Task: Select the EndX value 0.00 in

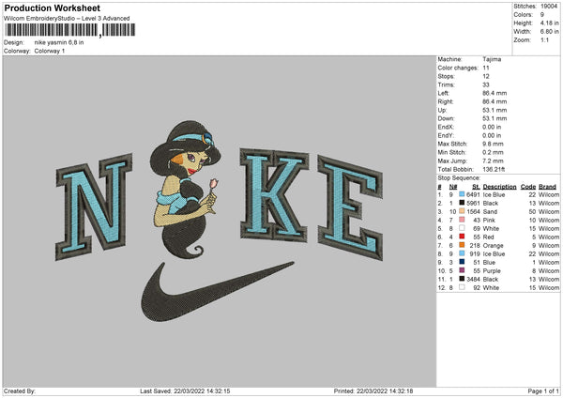Action: (x=492, y=127)
